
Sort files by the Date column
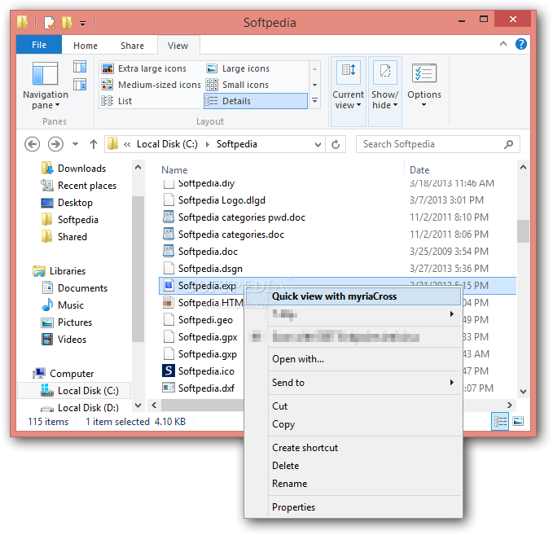[x=419, y=170]
